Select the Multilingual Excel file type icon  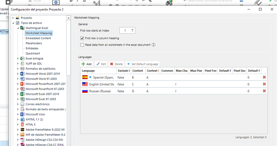(x=23, y=28)
